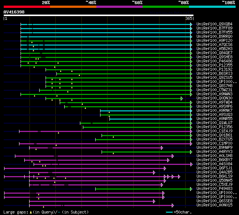Click UniRef100_Q6FSJ1 label
The image size is (239, 215).
[x=214, y=168]
